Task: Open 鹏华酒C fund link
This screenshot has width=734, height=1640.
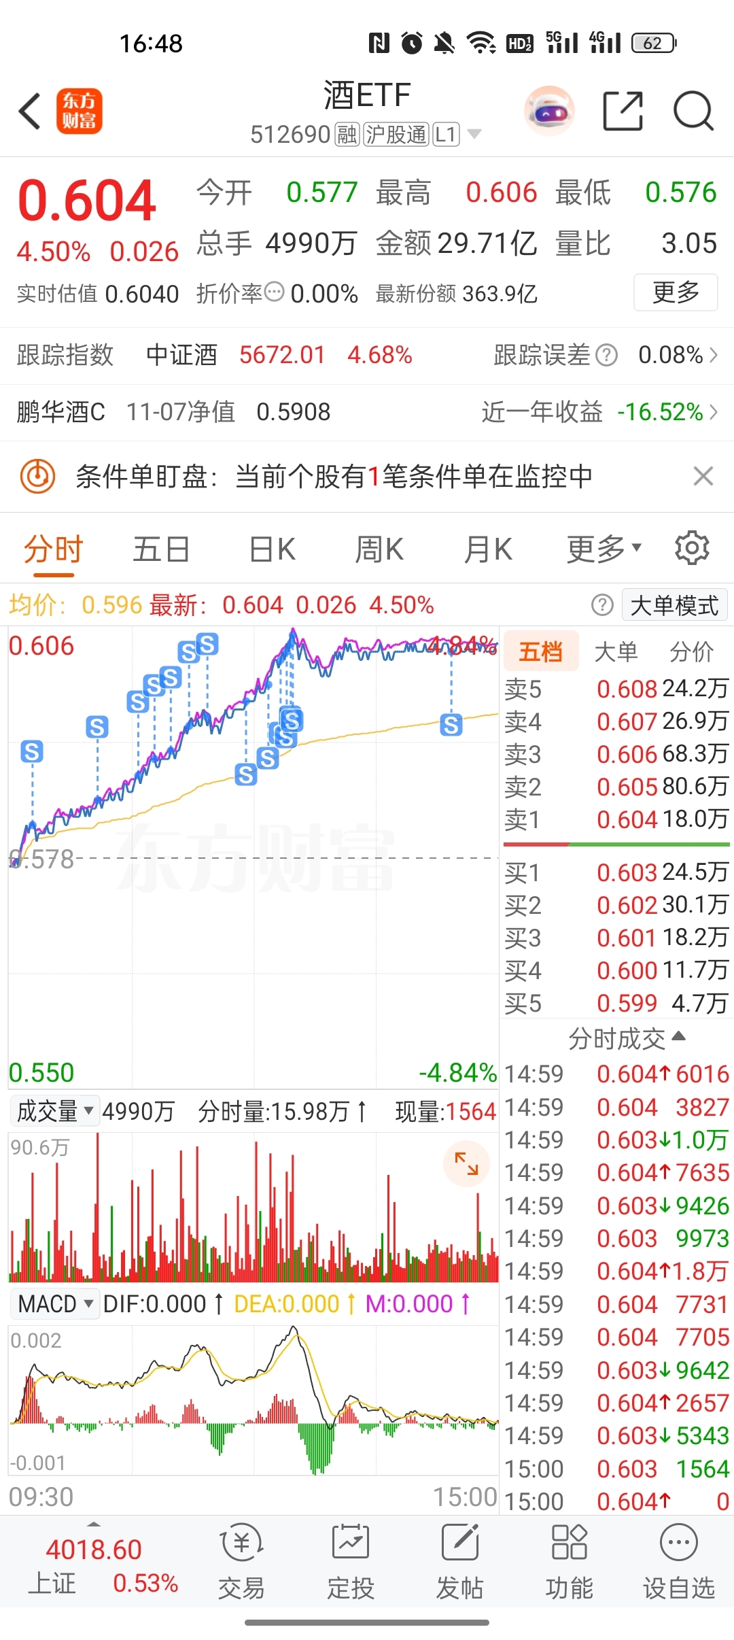Action: 61,412
